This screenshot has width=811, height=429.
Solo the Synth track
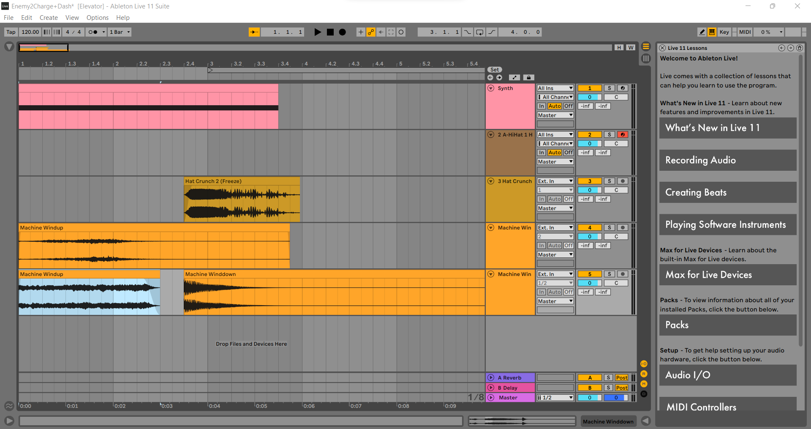coord(610,88)
